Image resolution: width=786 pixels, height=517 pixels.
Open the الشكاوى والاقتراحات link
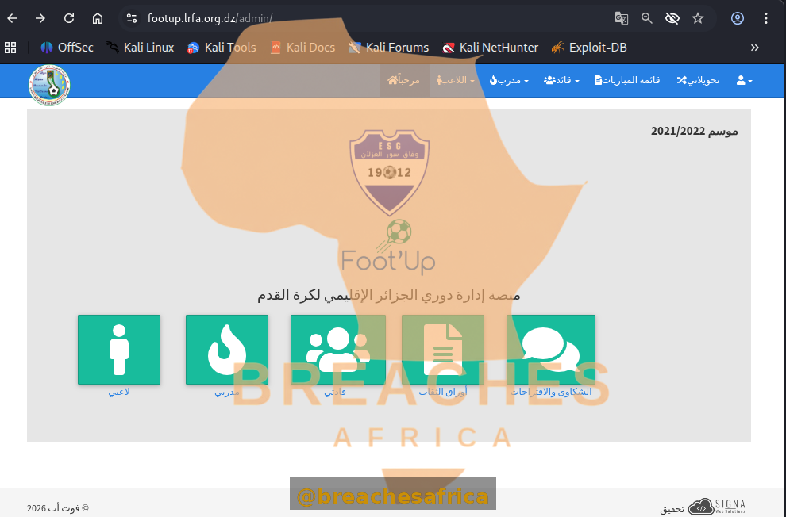coord(551,392)
